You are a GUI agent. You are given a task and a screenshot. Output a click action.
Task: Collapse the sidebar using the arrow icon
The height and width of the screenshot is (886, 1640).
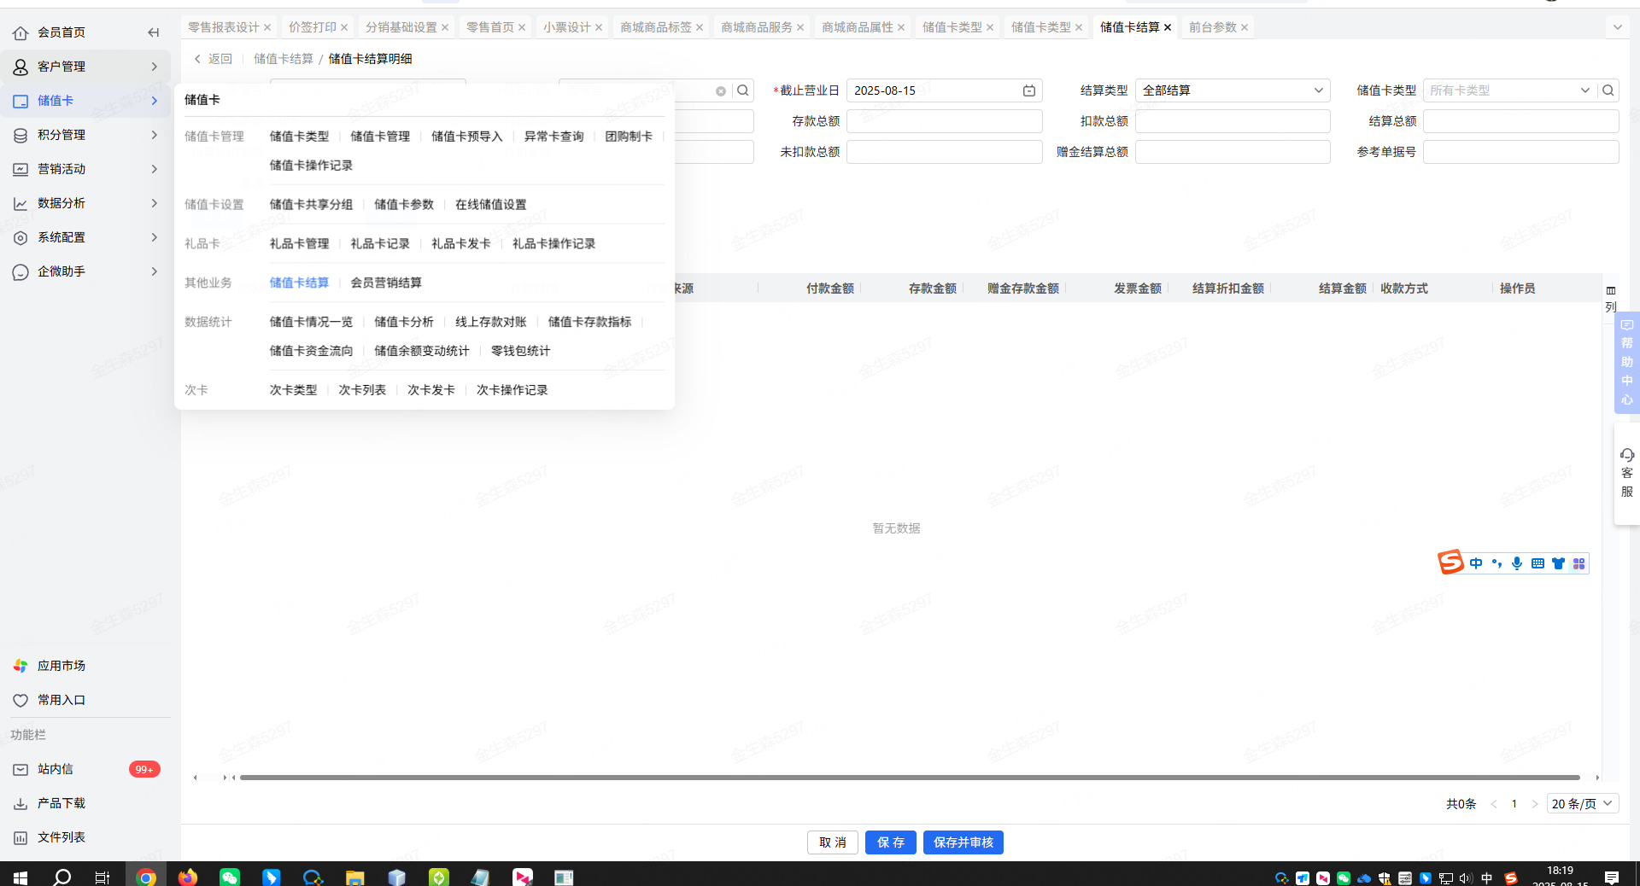point(153,32)
